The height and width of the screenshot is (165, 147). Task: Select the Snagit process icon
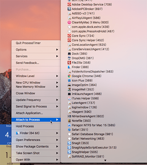coord(69,143)
